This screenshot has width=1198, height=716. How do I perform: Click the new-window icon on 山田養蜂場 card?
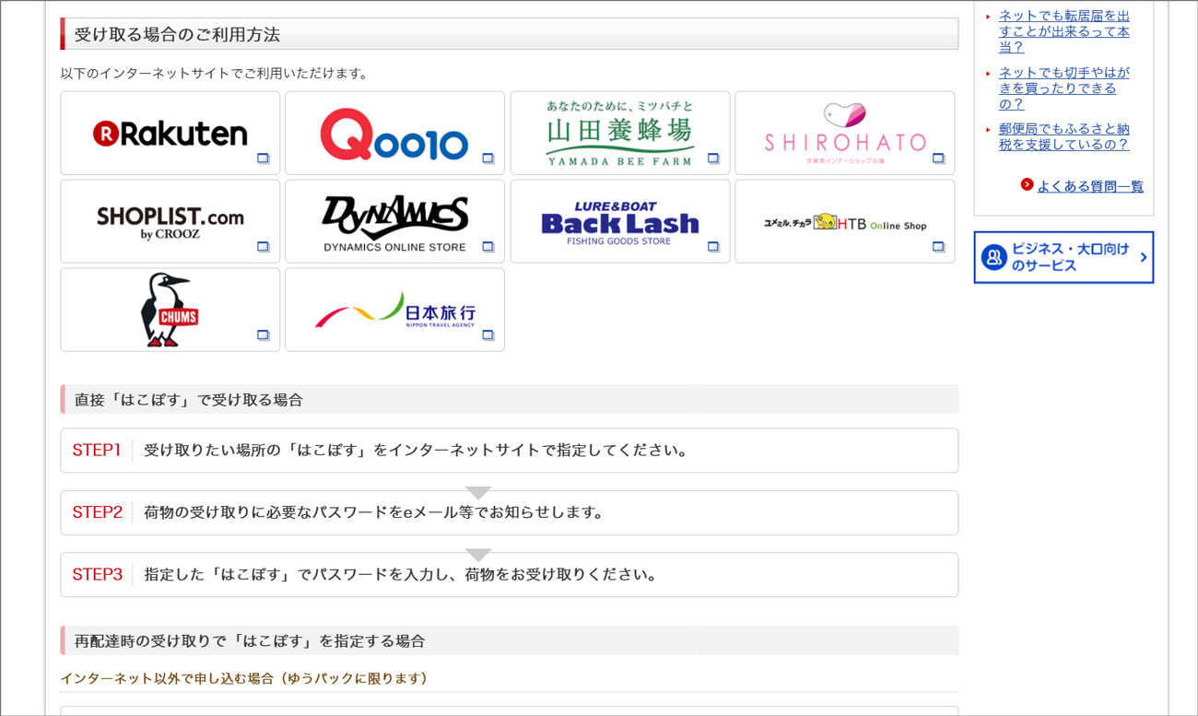pyautogui.click(x=713, y=158)
